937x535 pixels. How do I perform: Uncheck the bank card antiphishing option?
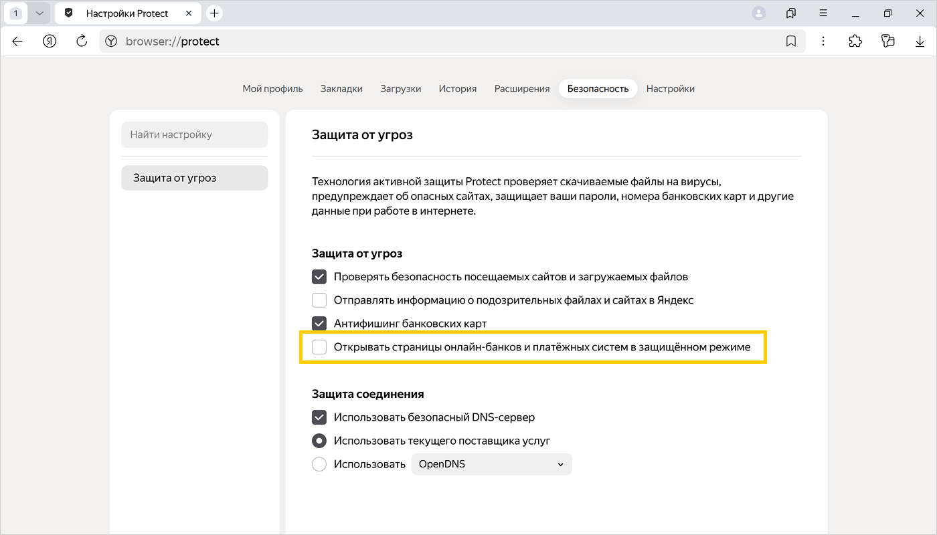tap(319, 324)
